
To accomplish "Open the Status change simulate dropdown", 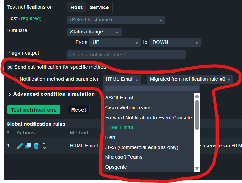I will tap(94, 32).
